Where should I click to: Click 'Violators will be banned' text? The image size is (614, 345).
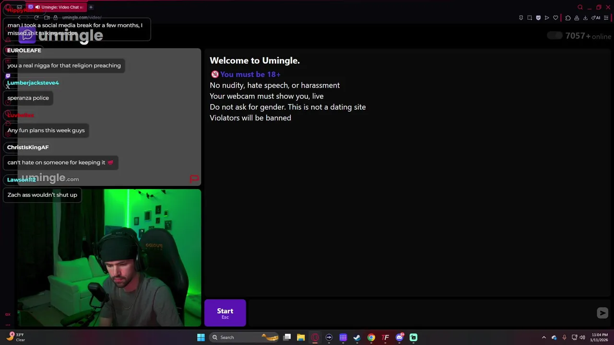pos(250,118)
